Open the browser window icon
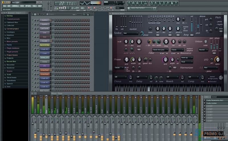228x141 pixels. [141, 3]
